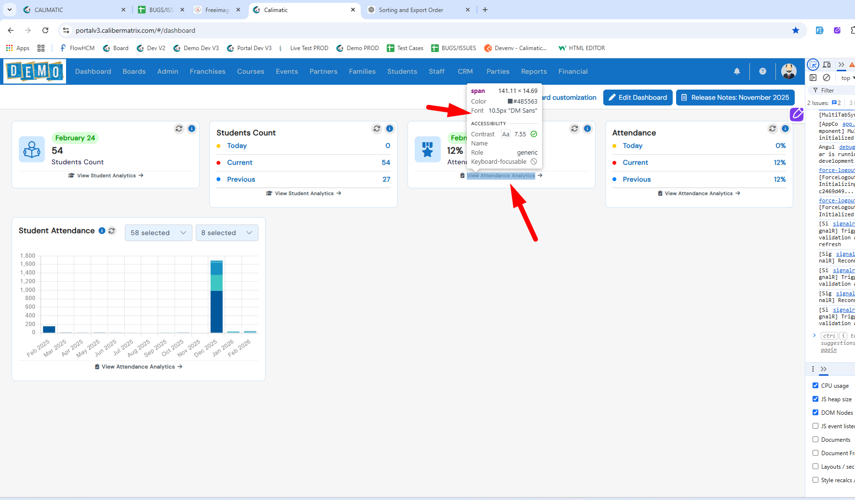
Task: Show info for the Attendance list card
Action: pyautogui.click(x=786, y=129)
